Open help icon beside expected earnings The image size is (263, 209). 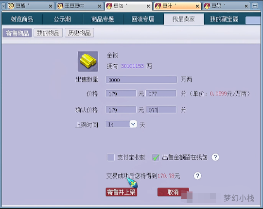tap(197, 176)
